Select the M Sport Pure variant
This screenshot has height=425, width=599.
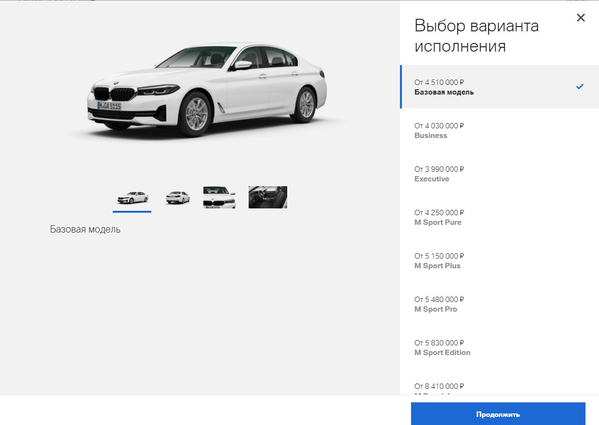[499, 217]
